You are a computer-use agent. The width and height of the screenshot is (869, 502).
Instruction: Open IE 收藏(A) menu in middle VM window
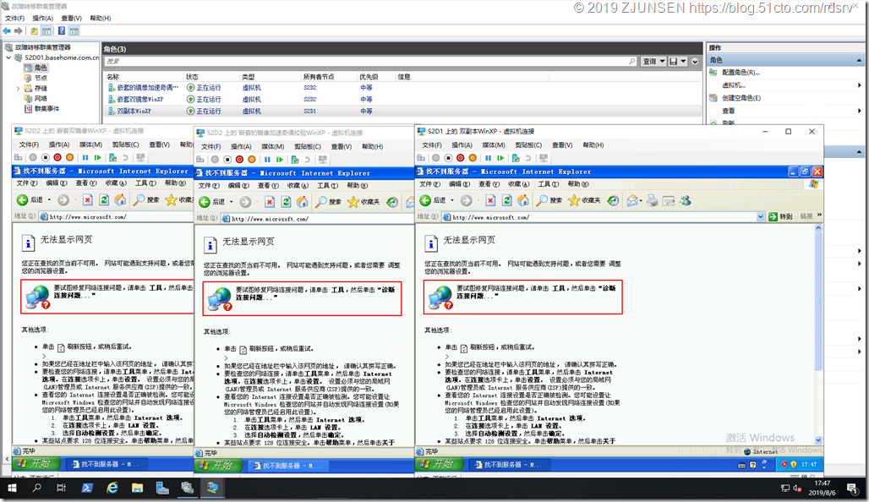coord(298,186)
